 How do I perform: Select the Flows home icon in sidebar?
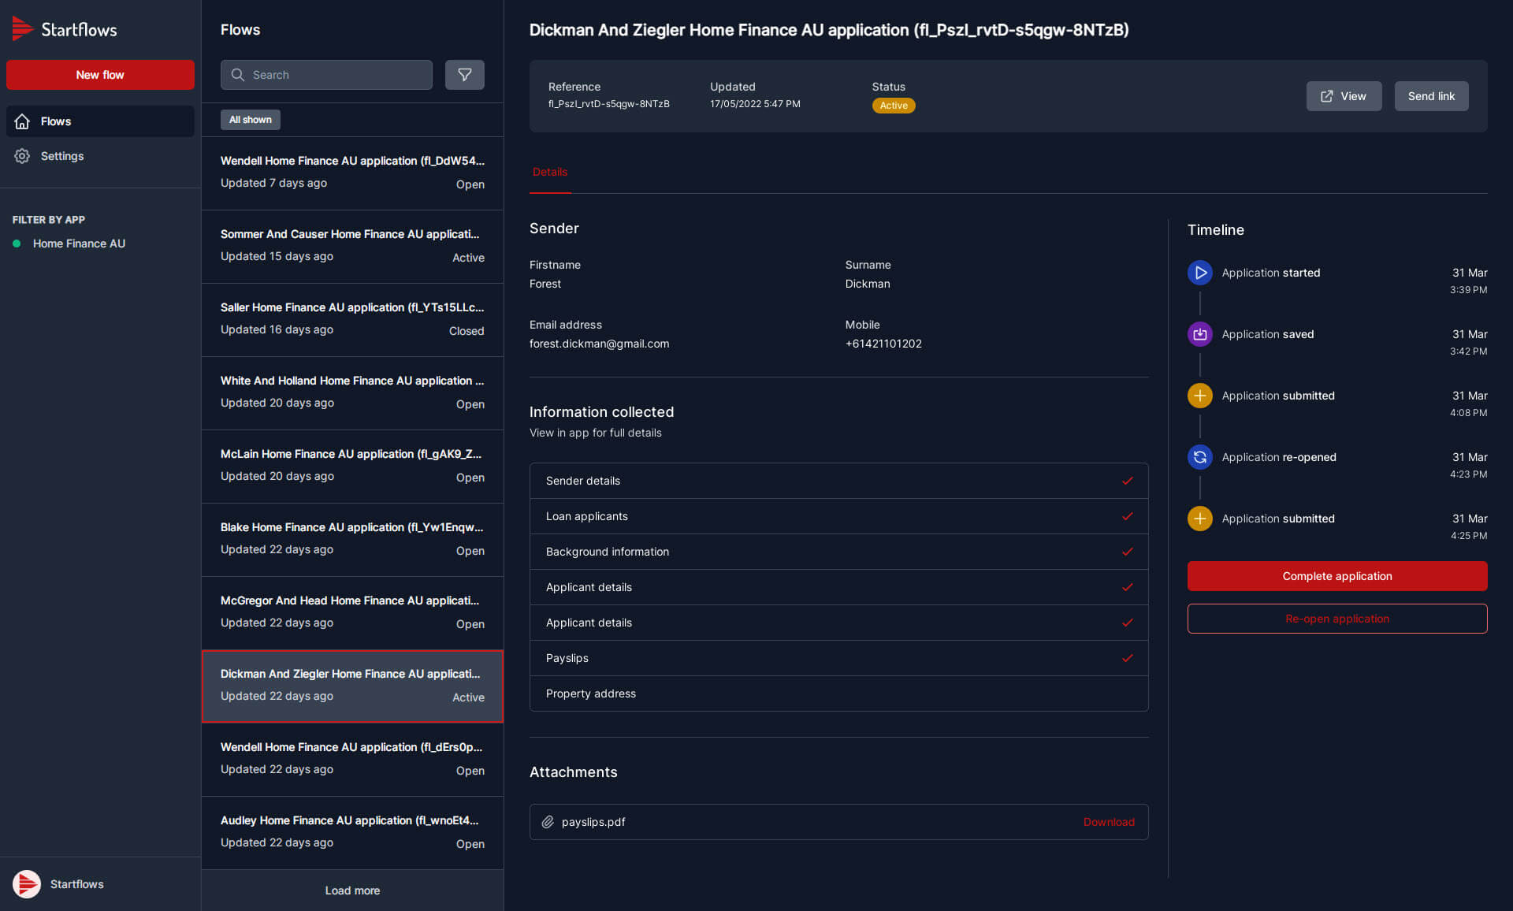21,121
